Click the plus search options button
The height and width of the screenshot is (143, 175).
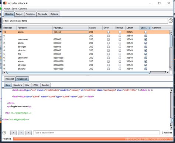pos(21,133)
